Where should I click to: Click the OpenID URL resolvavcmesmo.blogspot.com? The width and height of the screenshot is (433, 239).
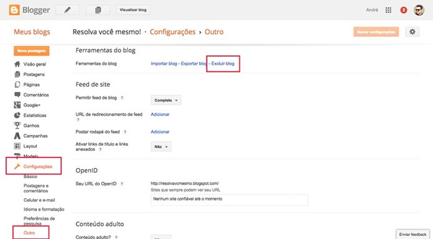pos(185,183)
